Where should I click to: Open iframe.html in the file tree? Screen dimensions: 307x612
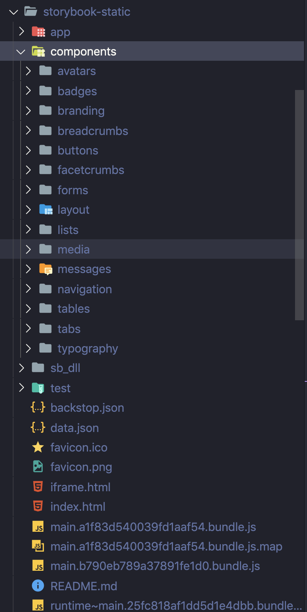80,487
